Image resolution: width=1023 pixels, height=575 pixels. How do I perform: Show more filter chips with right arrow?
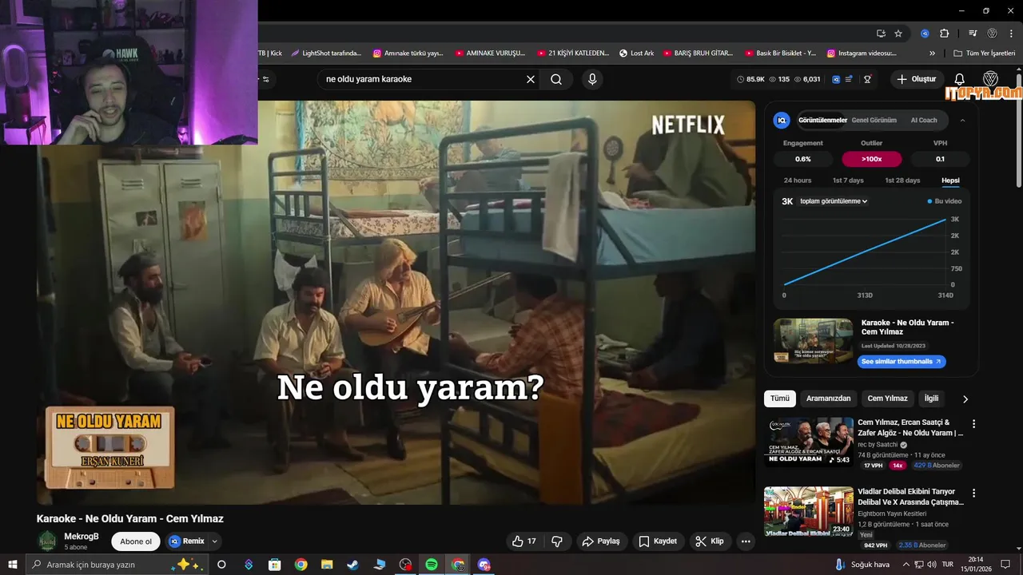[x=965, y=399]
